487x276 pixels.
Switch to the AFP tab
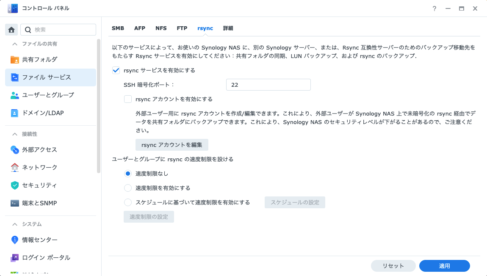139,28
